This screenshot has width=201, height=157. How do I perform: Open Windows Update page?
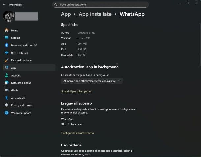(29, 113)
